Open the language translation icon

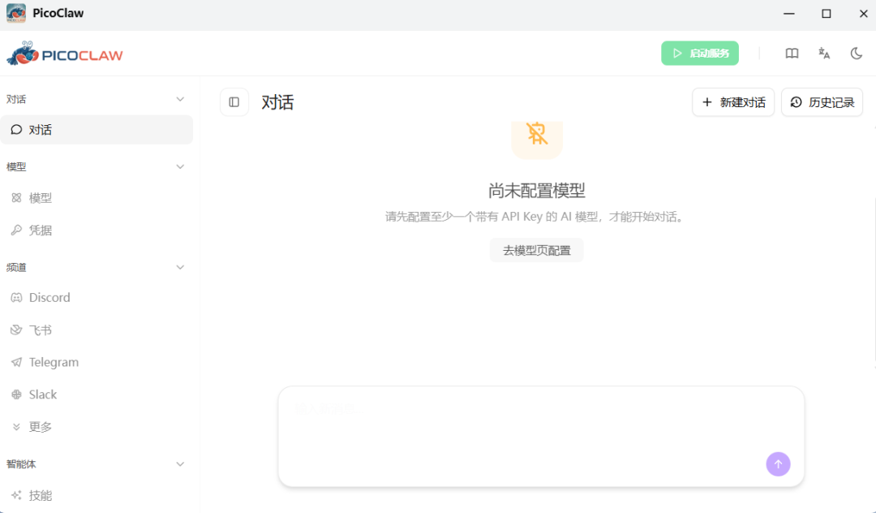click(x=824, y=54)
